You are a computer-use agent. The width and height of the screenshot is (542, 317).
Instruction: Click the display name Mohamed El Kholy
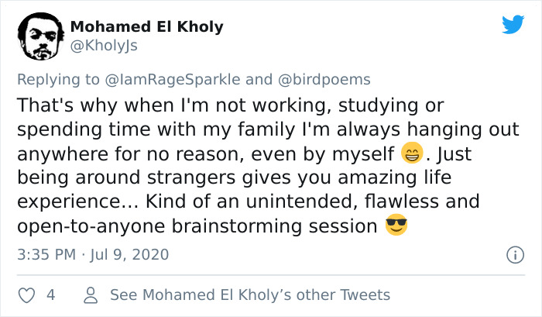click(x=146, y=26)
